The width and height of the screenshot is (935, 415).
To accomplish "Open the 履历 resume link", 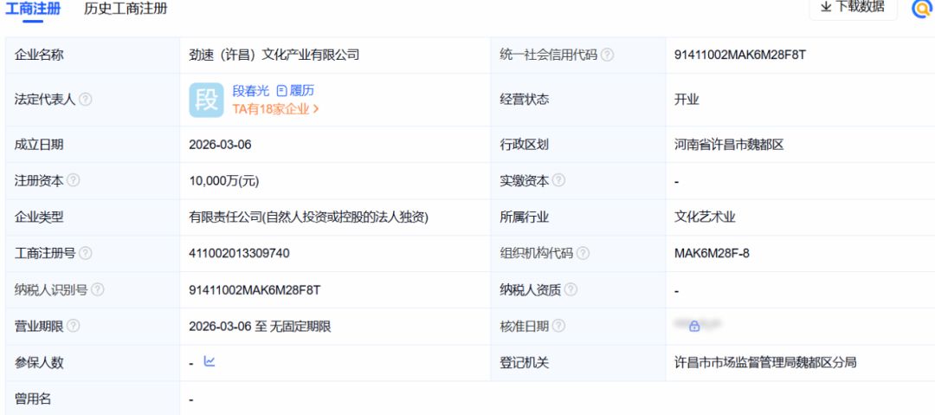I will 296,91.
